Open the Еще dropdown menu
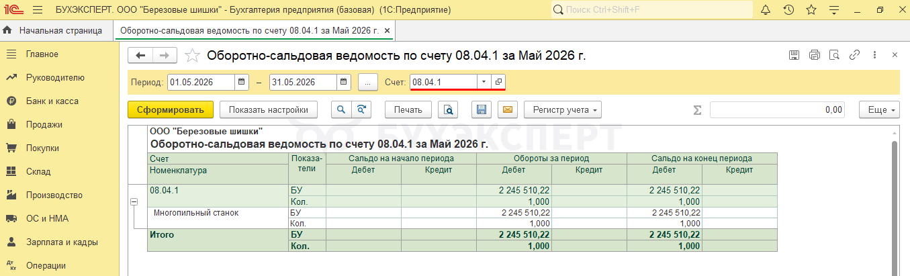 (878, 110)
